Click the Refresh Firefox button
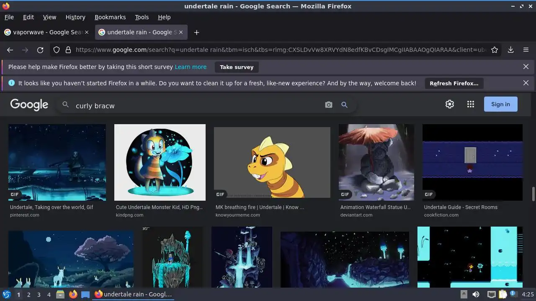The image size is (536, 301). [x=454, y=83]
